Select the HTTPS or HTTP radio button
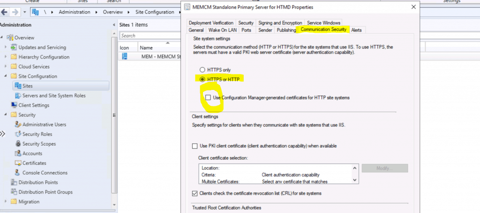Image resolution: width=480 pixels, height=213 pixels. [x=202, y=80]
